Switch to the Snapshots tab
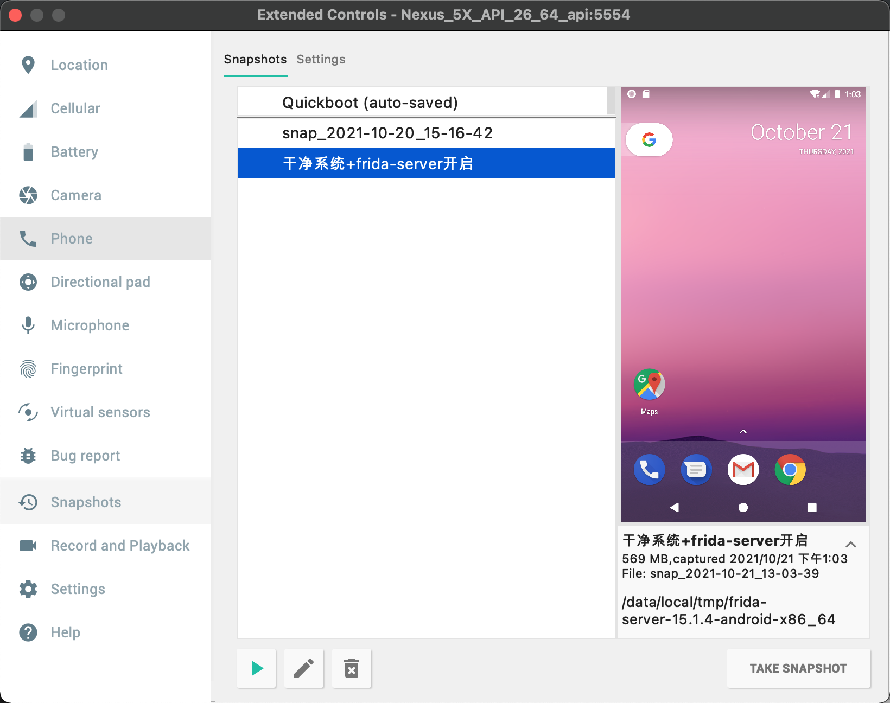Viewport: 890px width, 703px height. pos(255,59)
